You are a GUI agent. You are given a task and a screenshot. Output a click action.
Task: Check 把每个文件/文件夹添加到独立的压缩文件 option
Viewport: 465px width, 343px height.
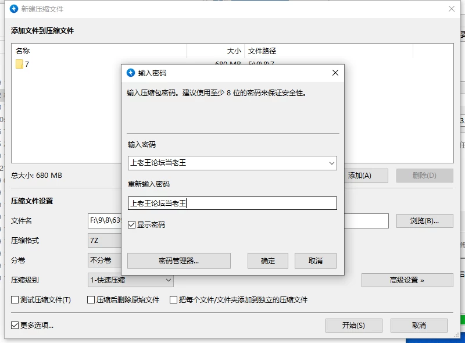tap(173, 299)
